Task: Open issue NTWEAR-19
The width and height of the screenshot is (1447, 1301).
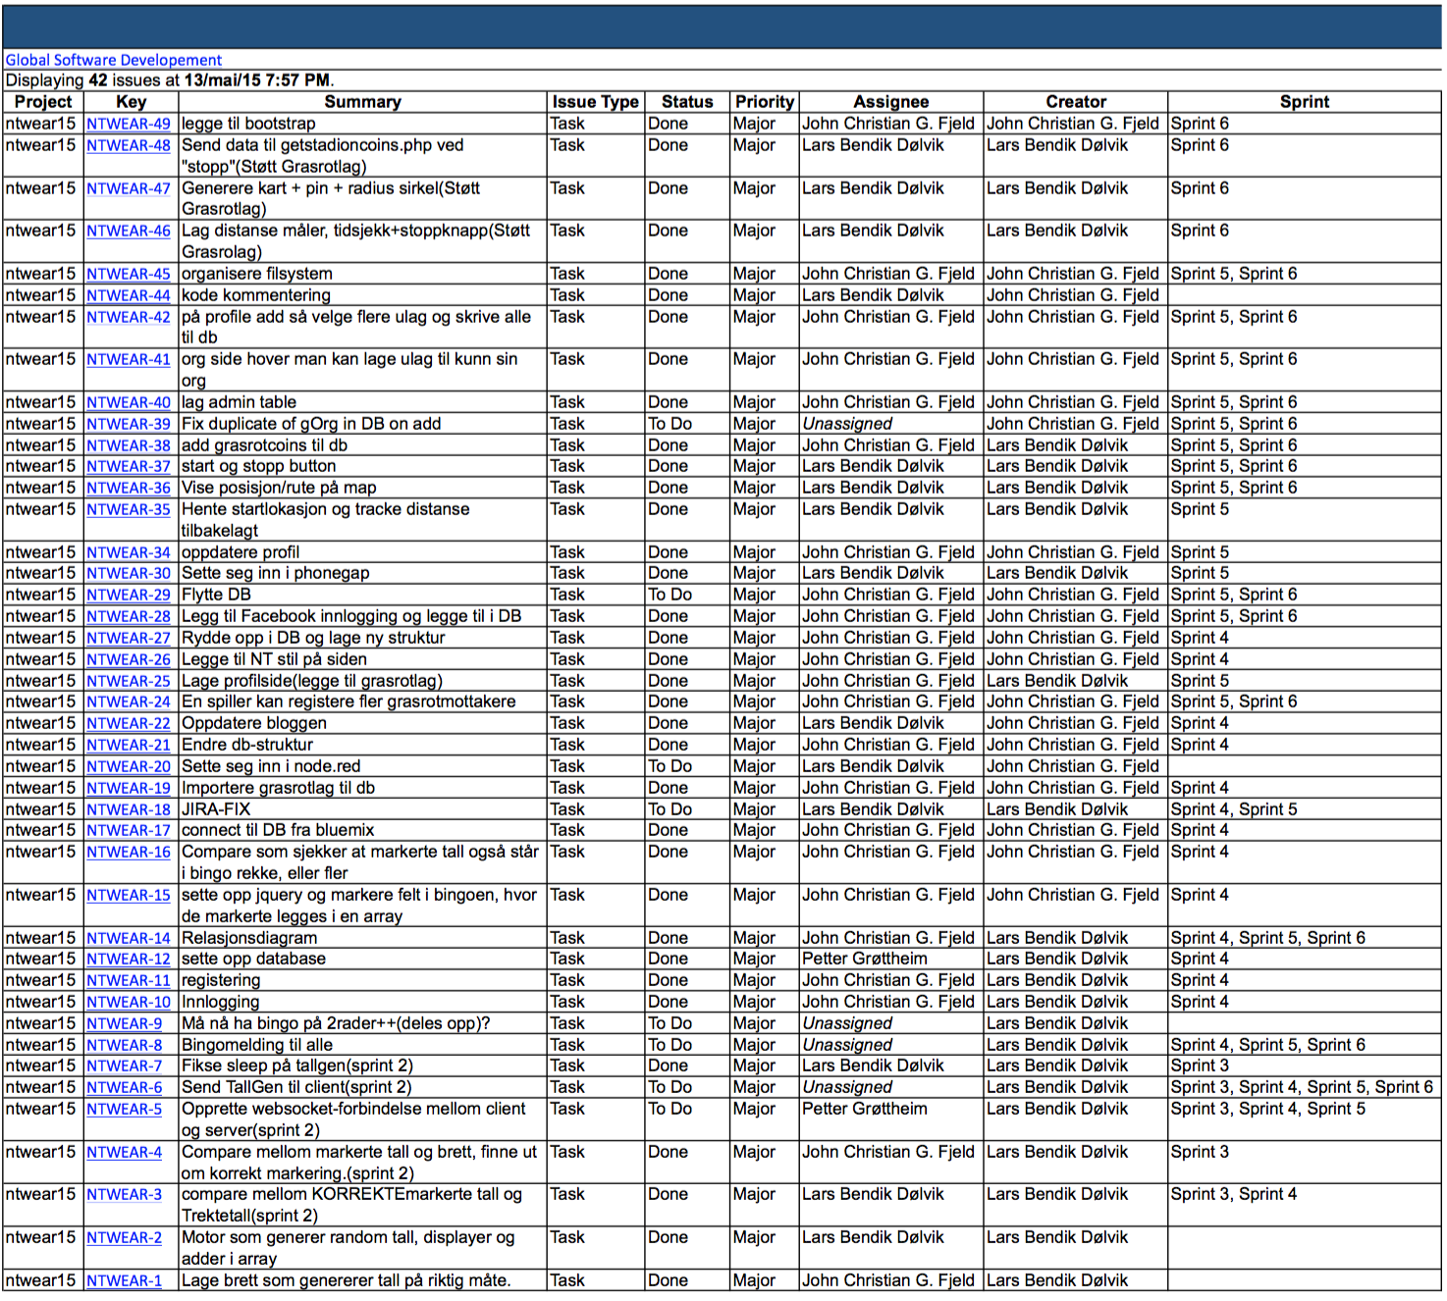Action: point(129,788)
